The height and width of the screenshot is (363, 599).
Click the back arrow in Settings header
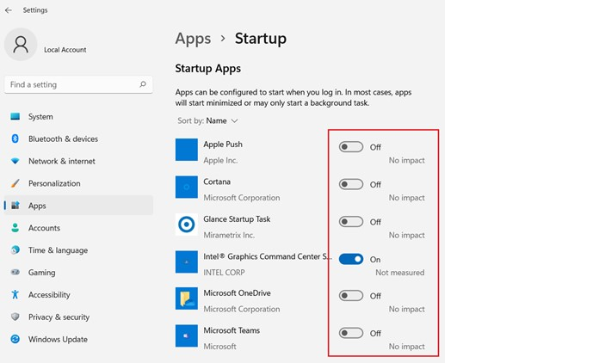(x=9, y=10)
